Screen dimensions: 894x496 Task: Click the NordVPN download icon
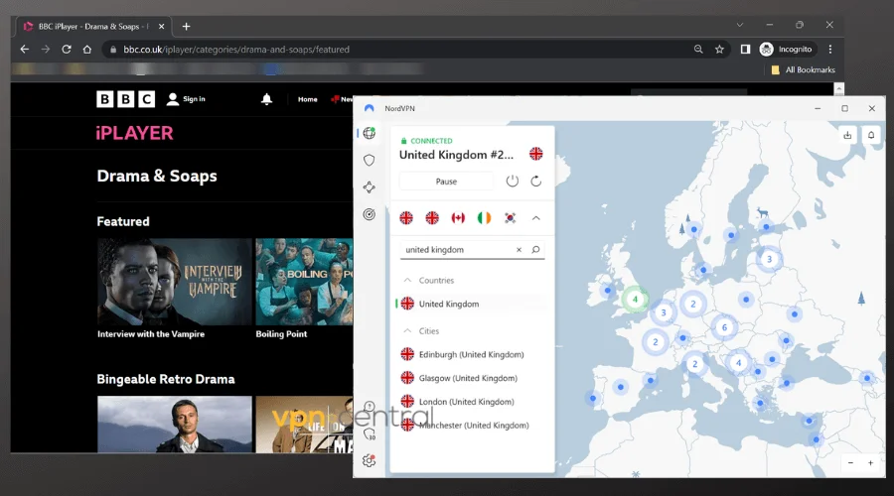click(x=847, y=135)
